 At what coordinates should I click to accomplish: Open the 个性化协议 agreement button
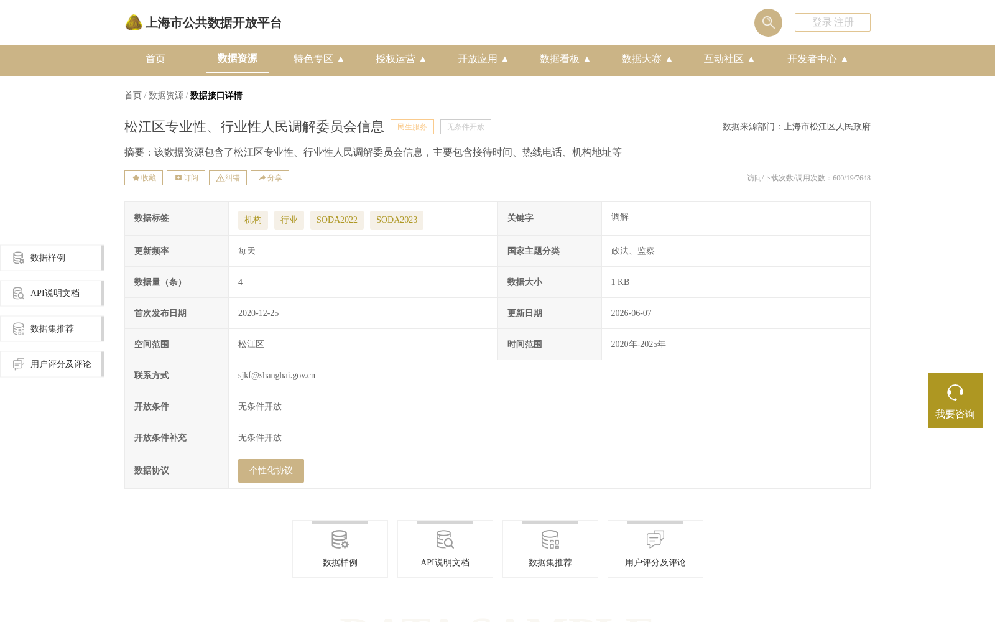(x=271, y=471)
